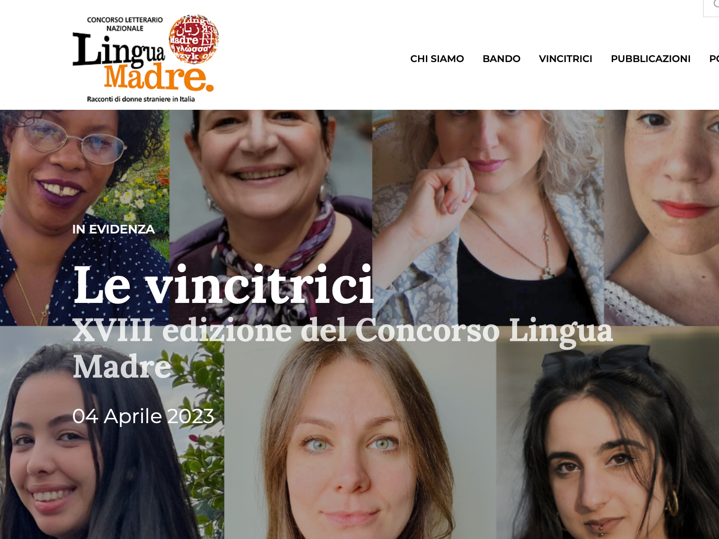Viewport: 719px width, 539px height.
Task: Click the IN EVIDENZA label
Action: click(x=113, y=229)
